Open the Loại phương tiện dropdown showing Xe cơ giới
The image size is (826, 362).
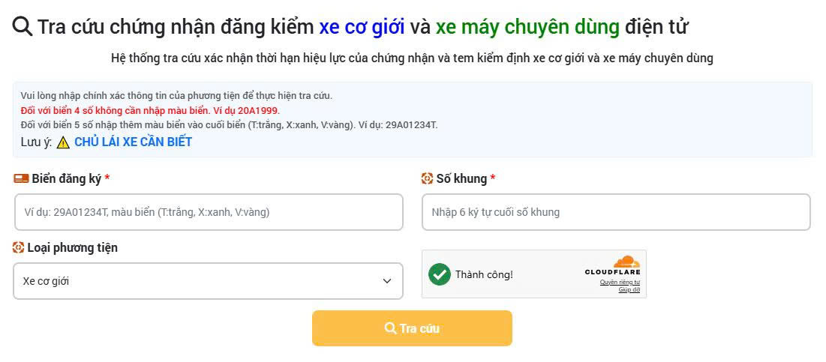pyautogui.click(x=208, y=281)
